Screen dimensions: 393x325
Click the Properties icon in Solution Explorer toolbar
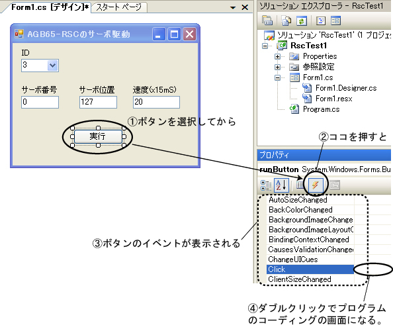267,21
